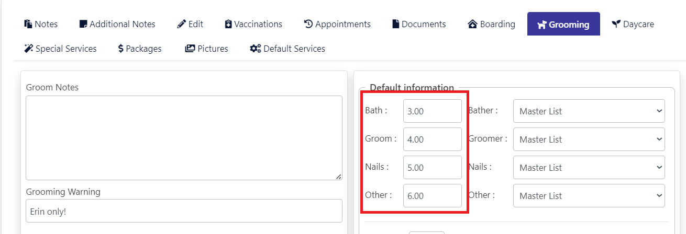The width and height of the screenshot is (686, 234).
Task: Open the Notes tab icon
Action: click(x=28, y=24)
